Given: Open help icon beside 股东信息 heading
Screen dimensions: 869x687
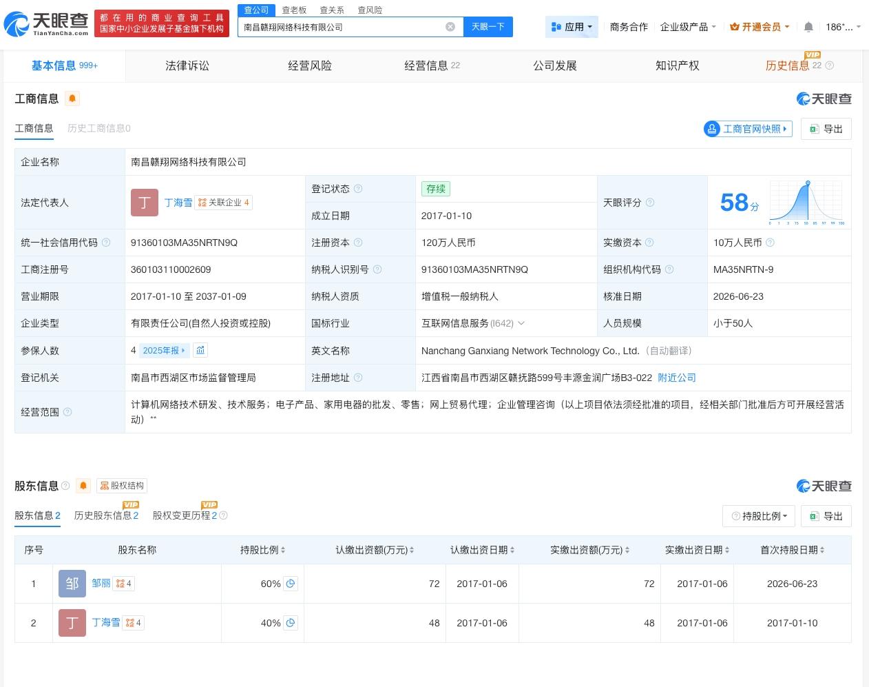Looking at the screenshot, I should point(65,486).
